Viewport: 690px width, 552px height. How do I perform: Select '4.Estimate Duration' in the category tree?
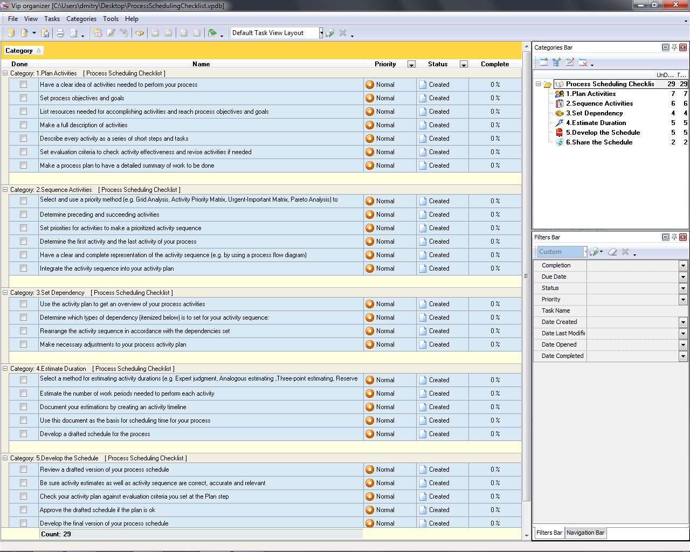click(x=596, y=123)
